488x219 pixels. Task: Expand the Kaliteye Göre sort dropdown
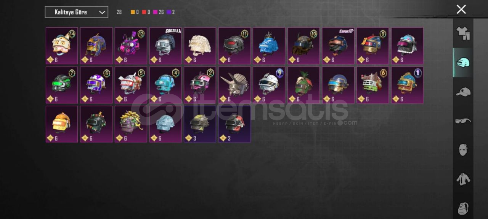click(76, 12)
